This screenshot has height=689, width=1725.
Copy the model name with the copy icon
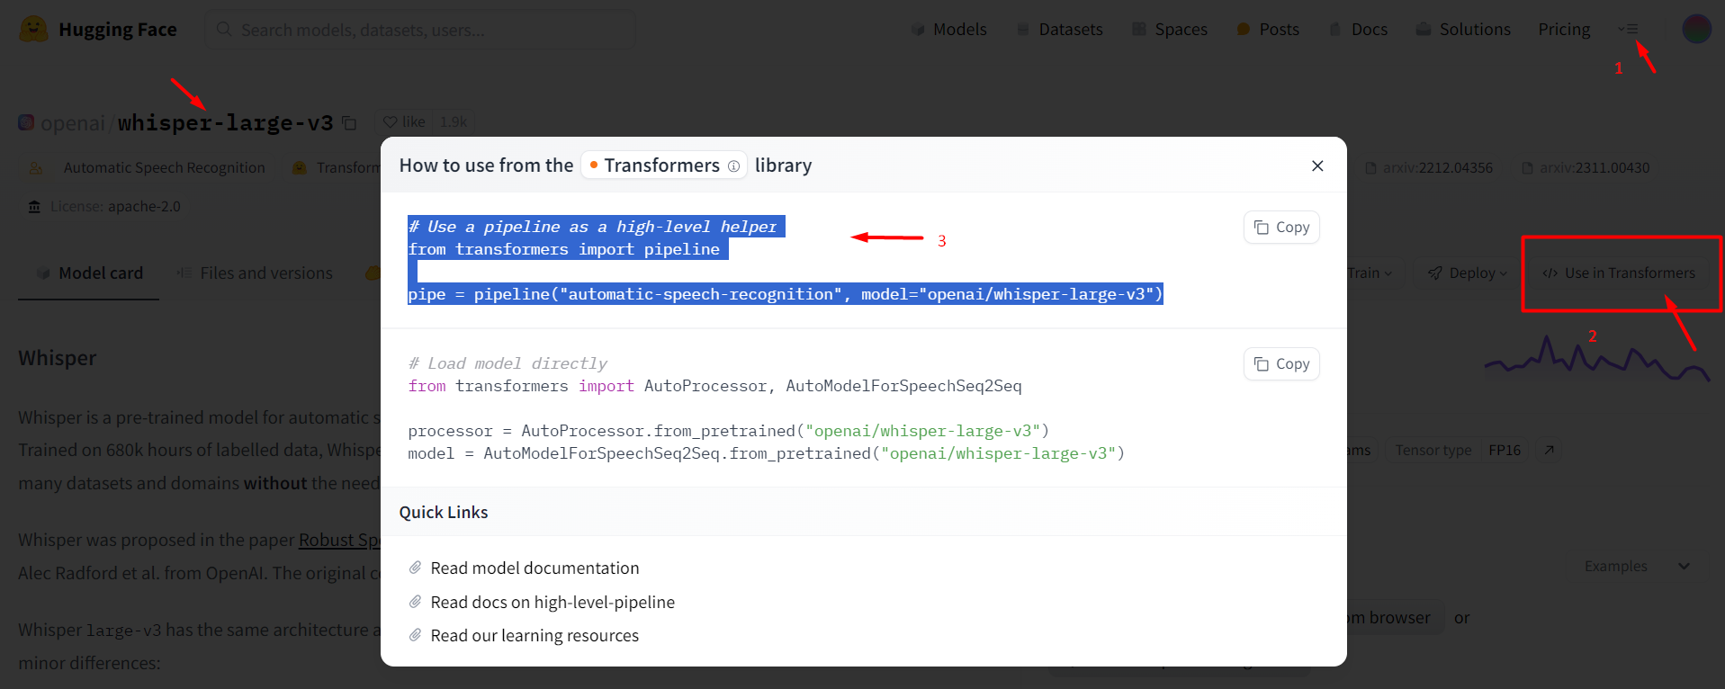[x=349, y=123]
